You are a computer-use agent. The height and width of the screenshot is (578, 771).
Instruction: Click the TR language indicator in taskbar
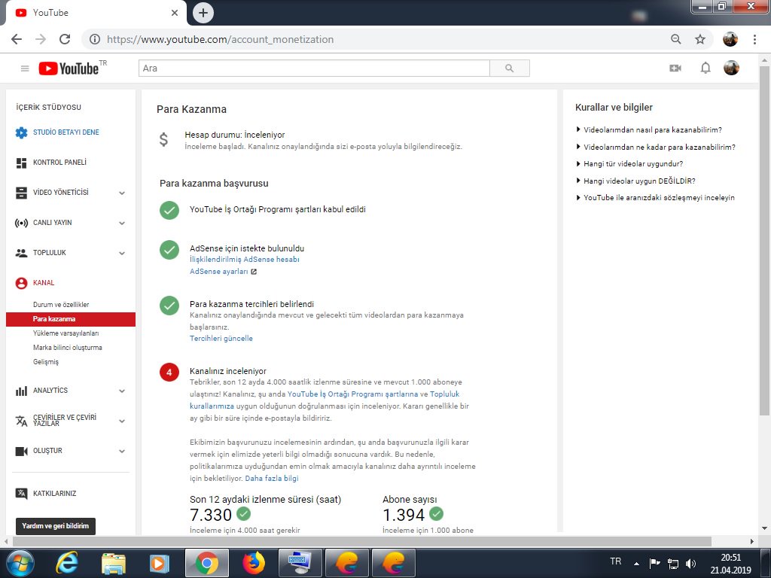coord(615,561)
